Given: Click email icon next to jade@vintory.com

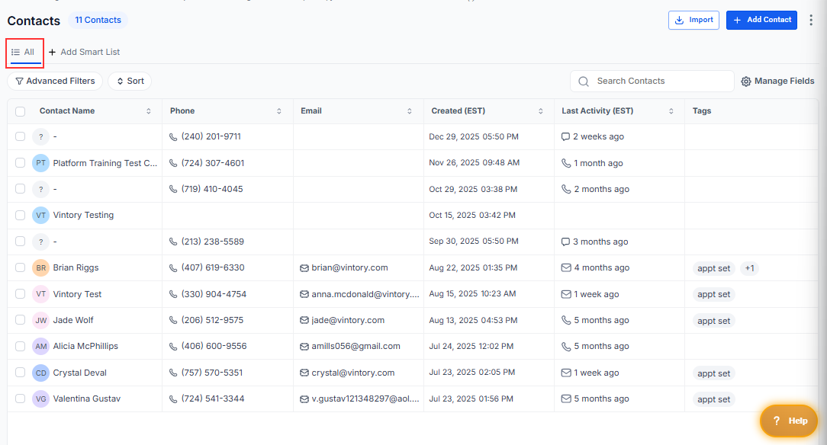Looking at the screenshot, I should [x=304, y=321].
